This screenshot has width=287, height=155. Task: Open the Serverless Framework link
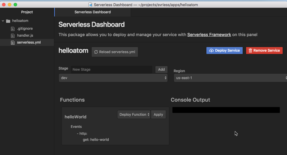click(209, 35)
